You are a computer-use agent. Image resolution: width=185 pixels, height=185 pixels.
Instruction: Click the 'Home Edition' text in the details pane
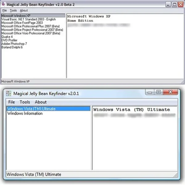point(80,21)
